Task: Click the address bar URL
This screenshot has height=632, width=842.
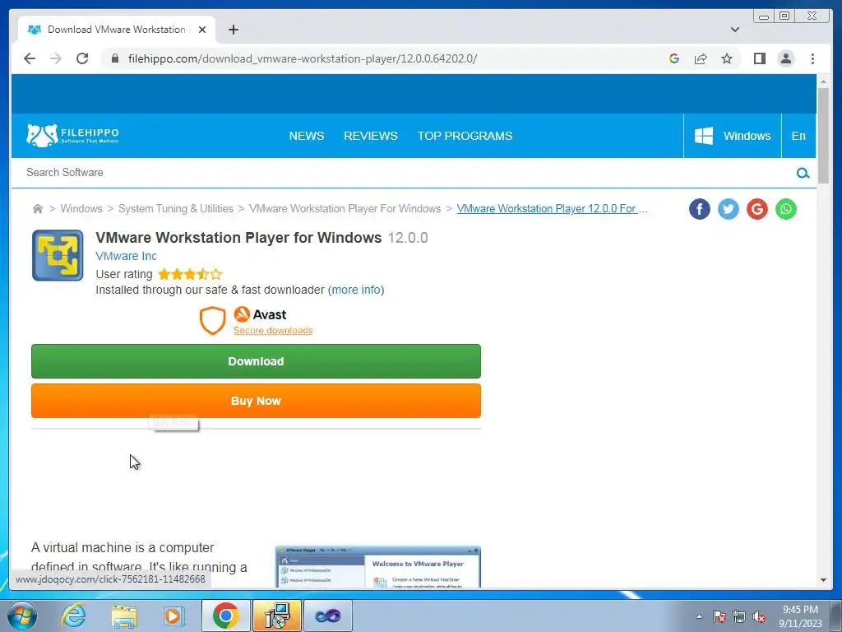Action: click(x=303, y=58)
